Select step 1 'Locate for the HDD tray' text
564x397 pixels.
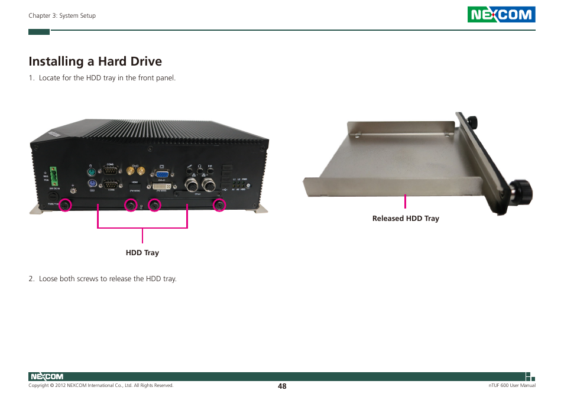pos(102,77)
